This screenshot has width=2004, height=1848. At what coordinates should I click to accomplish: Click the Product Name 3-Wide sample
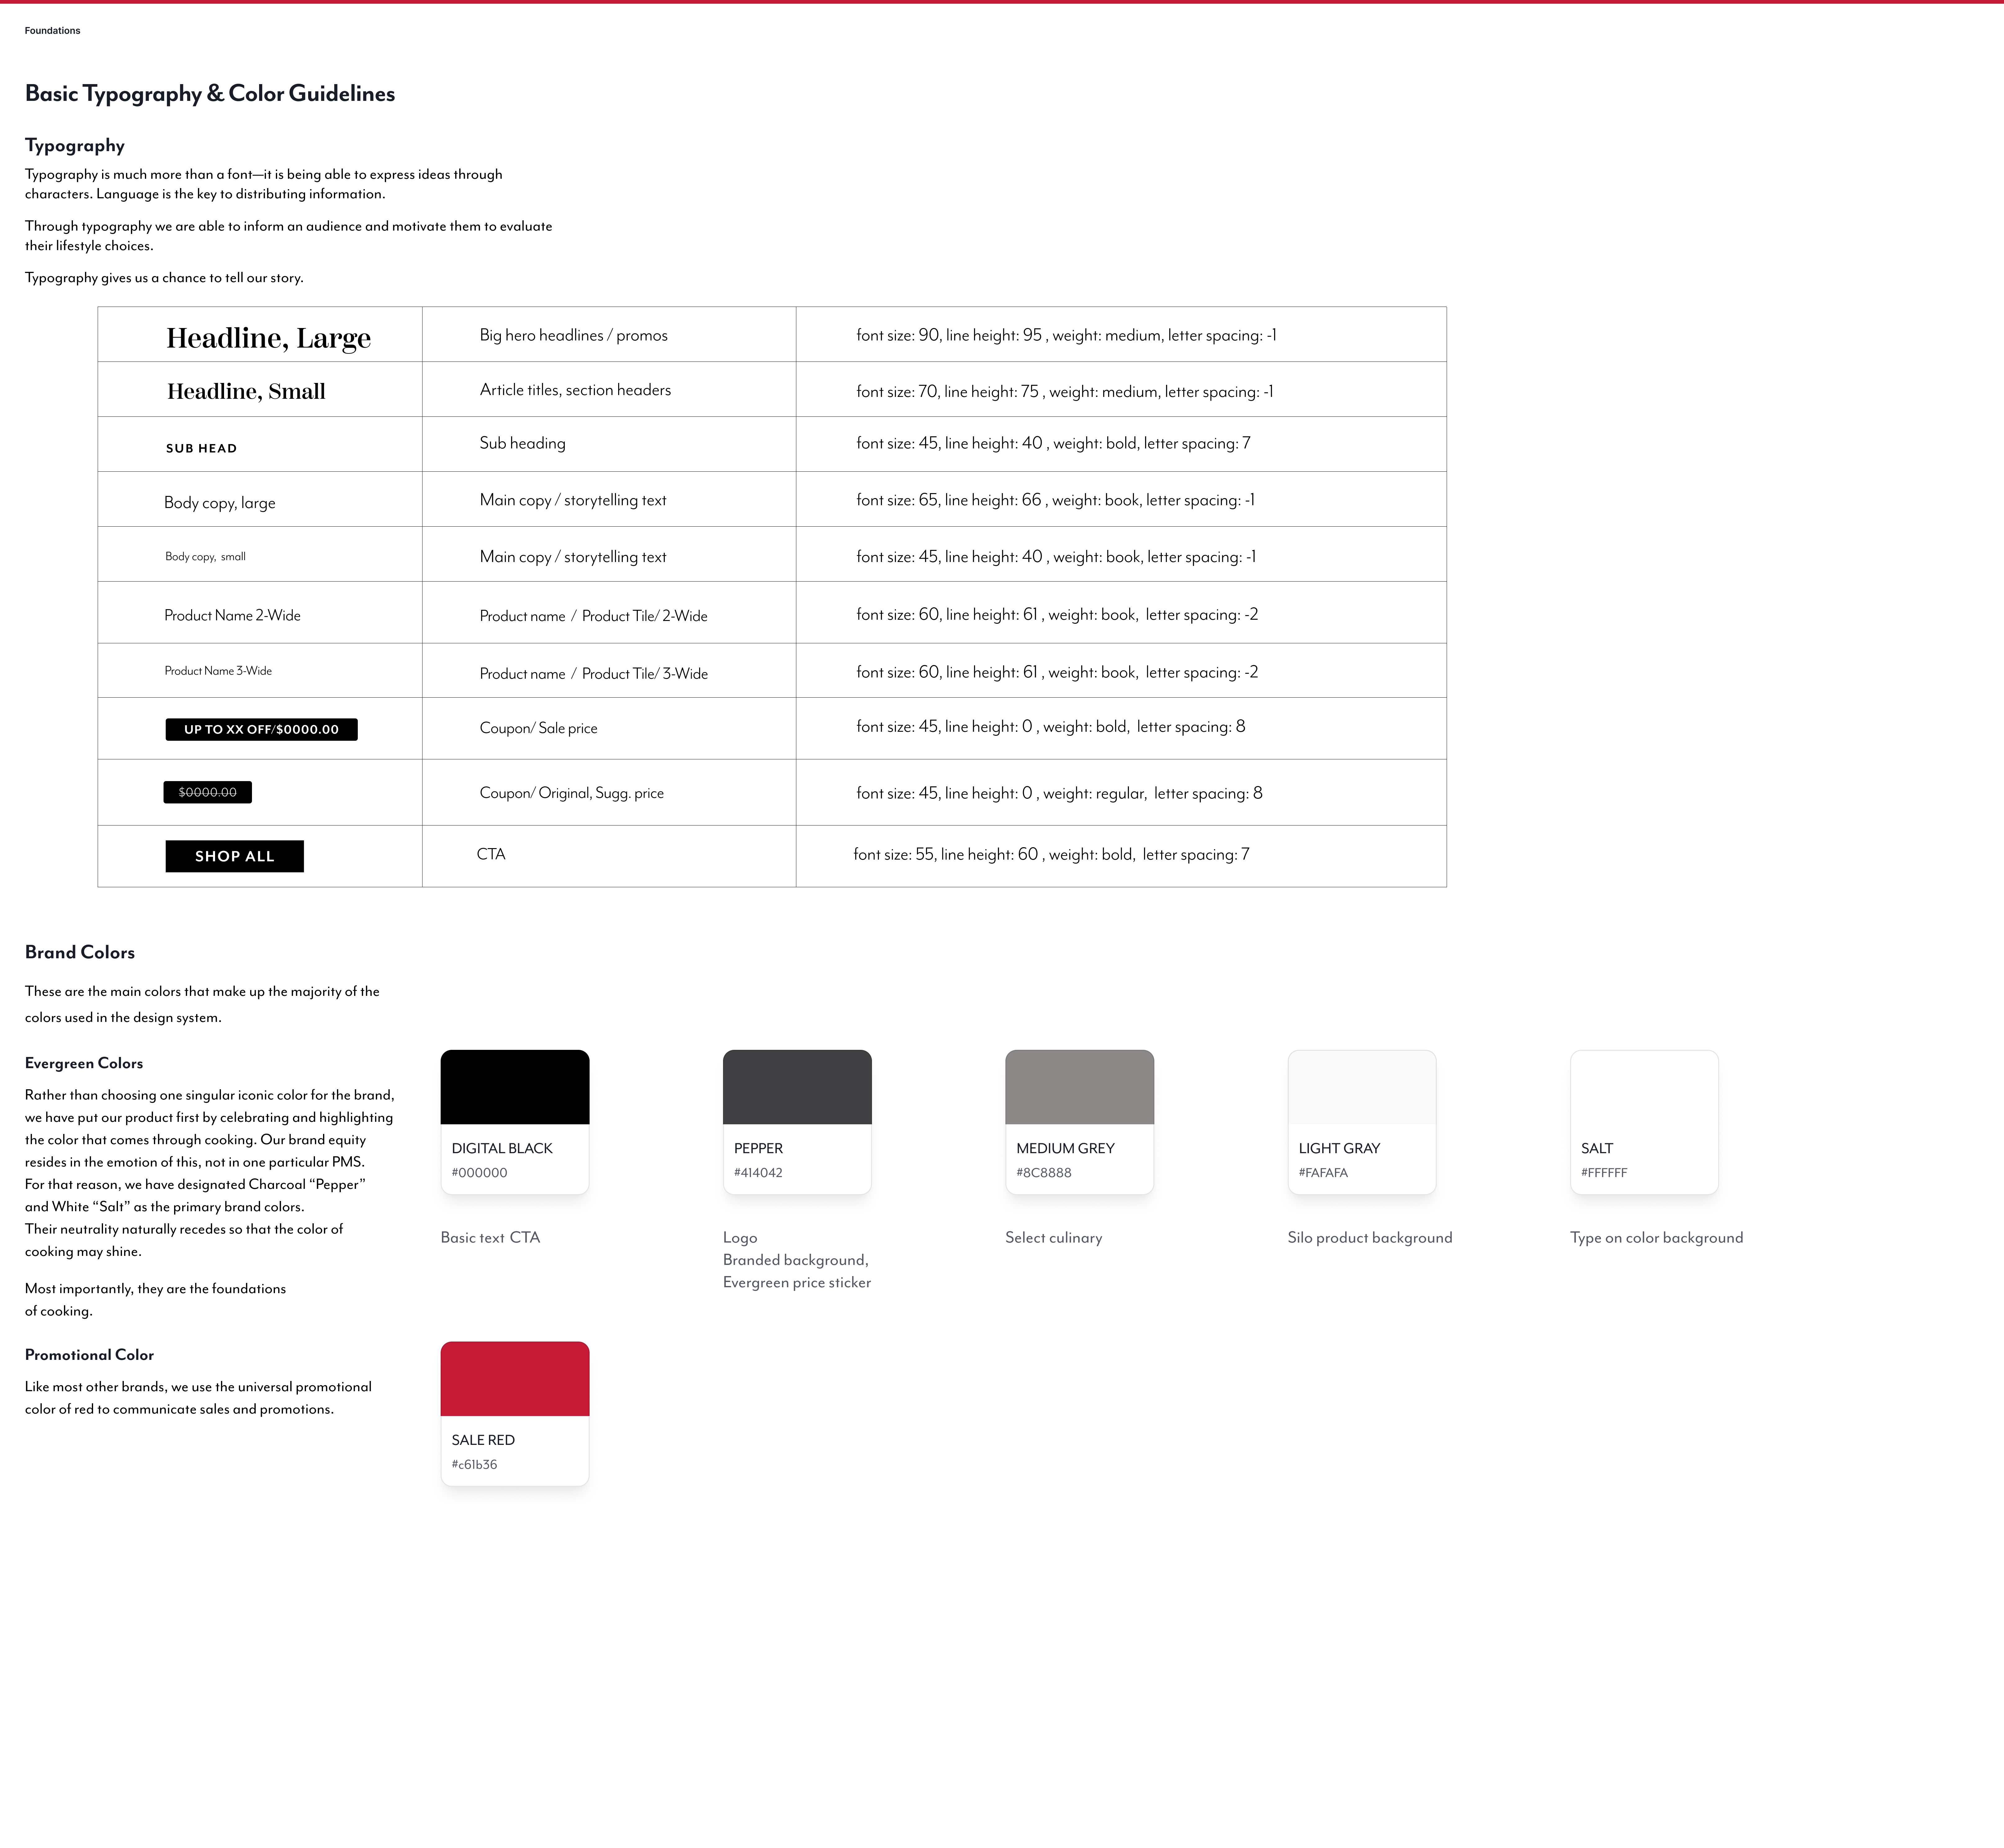click(x=218, y=671)
